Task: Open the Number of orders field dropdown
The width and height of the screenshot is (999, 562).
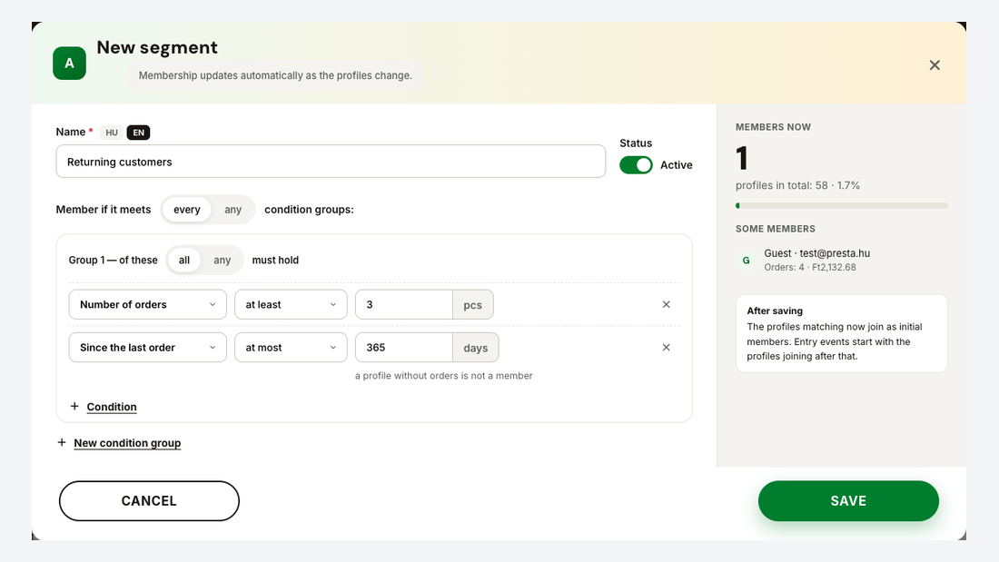Action: tap(148, 304)
